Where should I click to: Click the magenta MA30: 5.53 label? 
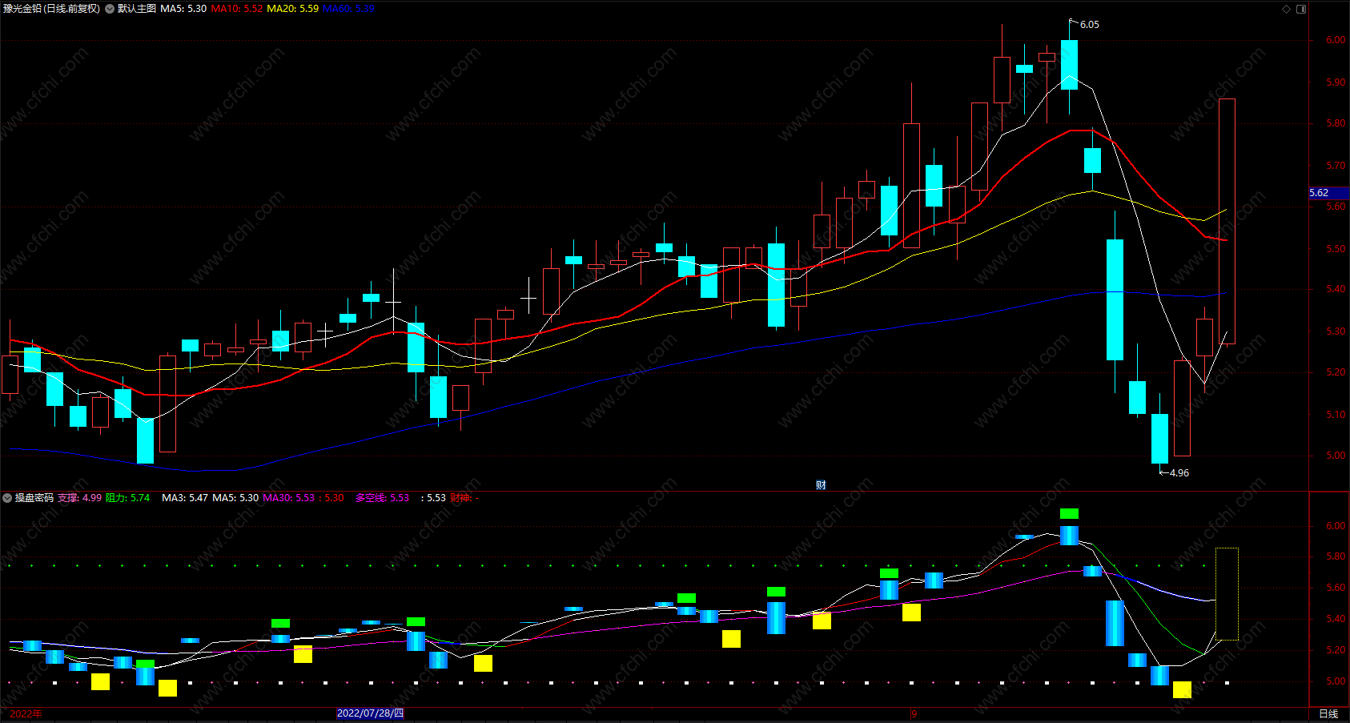[289, 498]
